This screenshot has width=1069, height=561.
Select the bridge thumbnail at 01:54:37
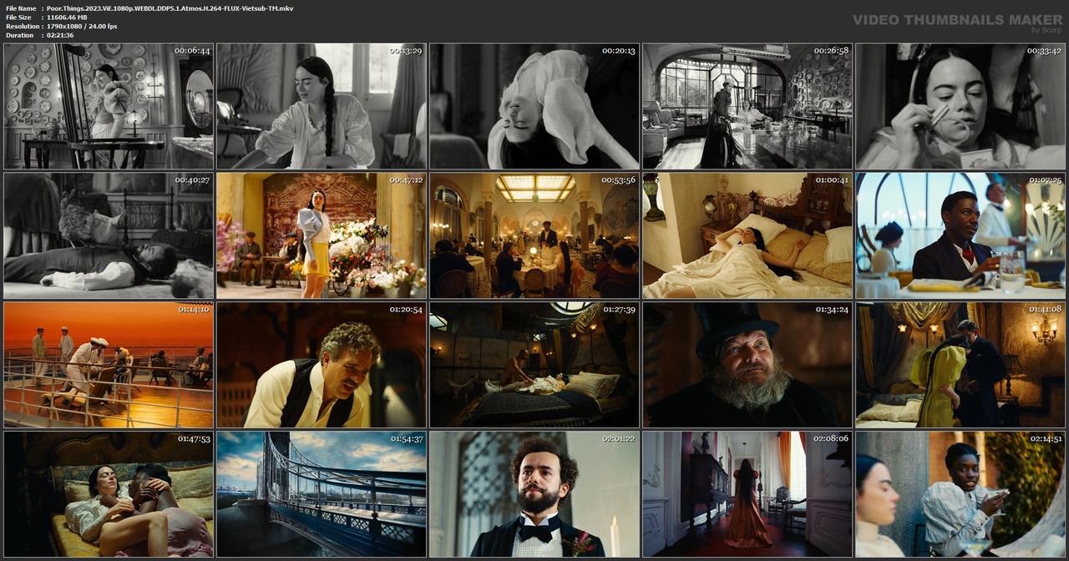(322, 494)
